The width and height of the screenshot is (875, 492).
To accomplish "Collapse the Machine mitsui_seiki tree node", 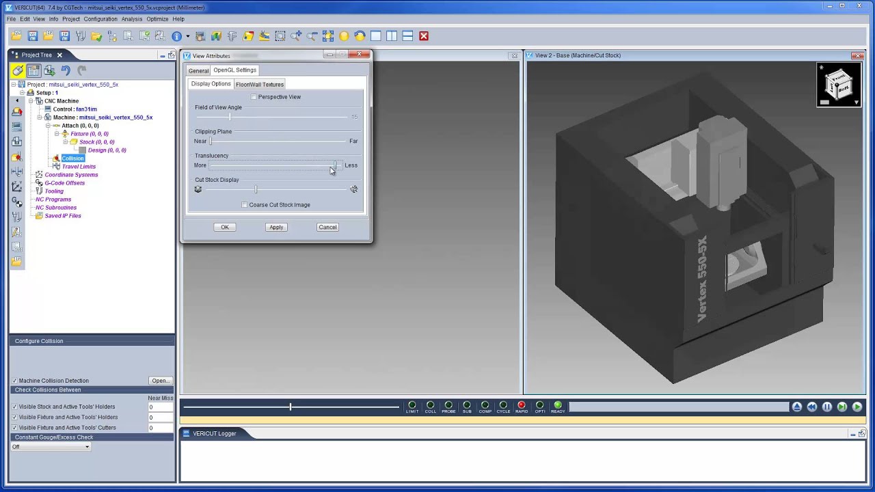I will pos(40,118).
